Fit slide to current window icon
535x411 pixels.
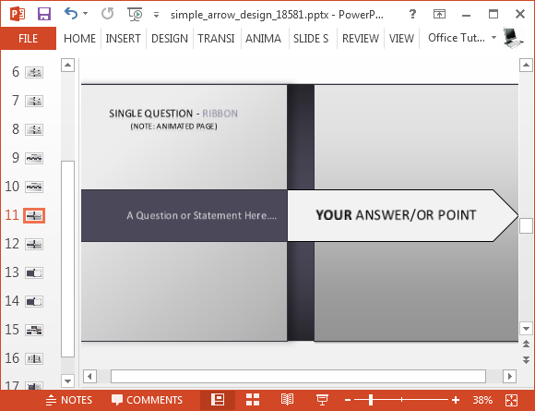(511, 400)
